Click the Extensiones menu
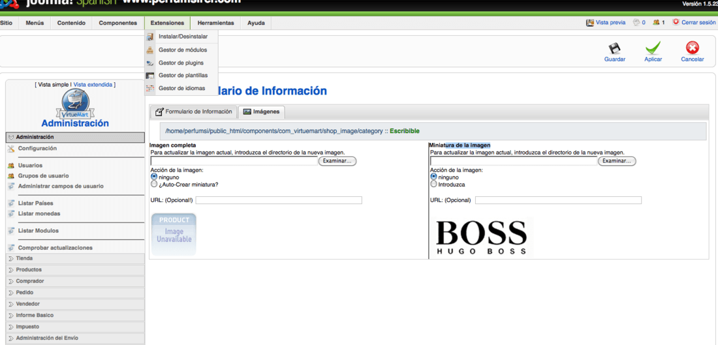 point(167,23)
